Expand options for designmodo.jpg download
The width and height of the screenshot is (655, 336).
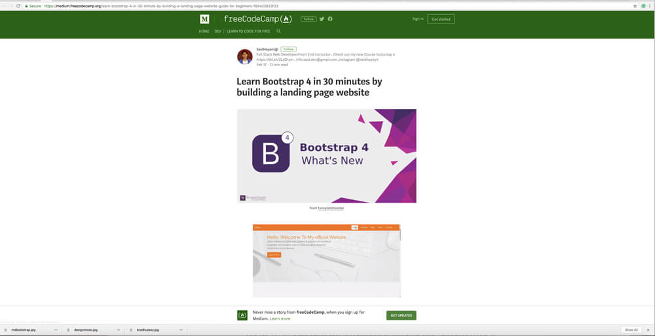119,329
